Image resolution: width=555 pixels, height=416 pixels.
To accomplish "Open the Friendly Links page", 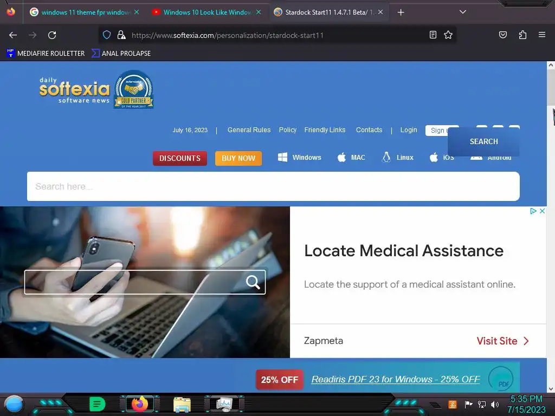I will 325,130.
